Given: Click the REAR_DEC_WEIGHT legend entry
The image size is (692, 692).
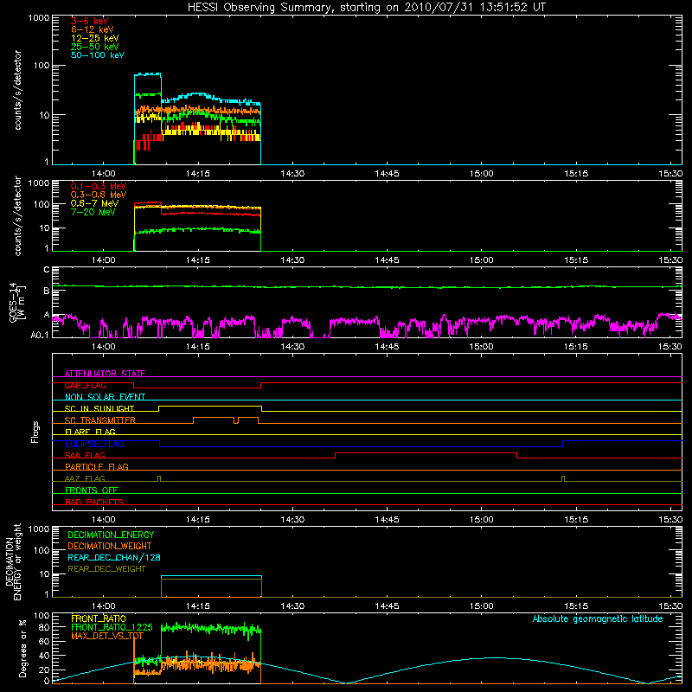Looking at the screenshot, I should tap(106, 569).
